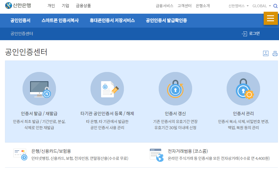
Task: Select the 공인인증서 tab
Action: click(20, 20)
